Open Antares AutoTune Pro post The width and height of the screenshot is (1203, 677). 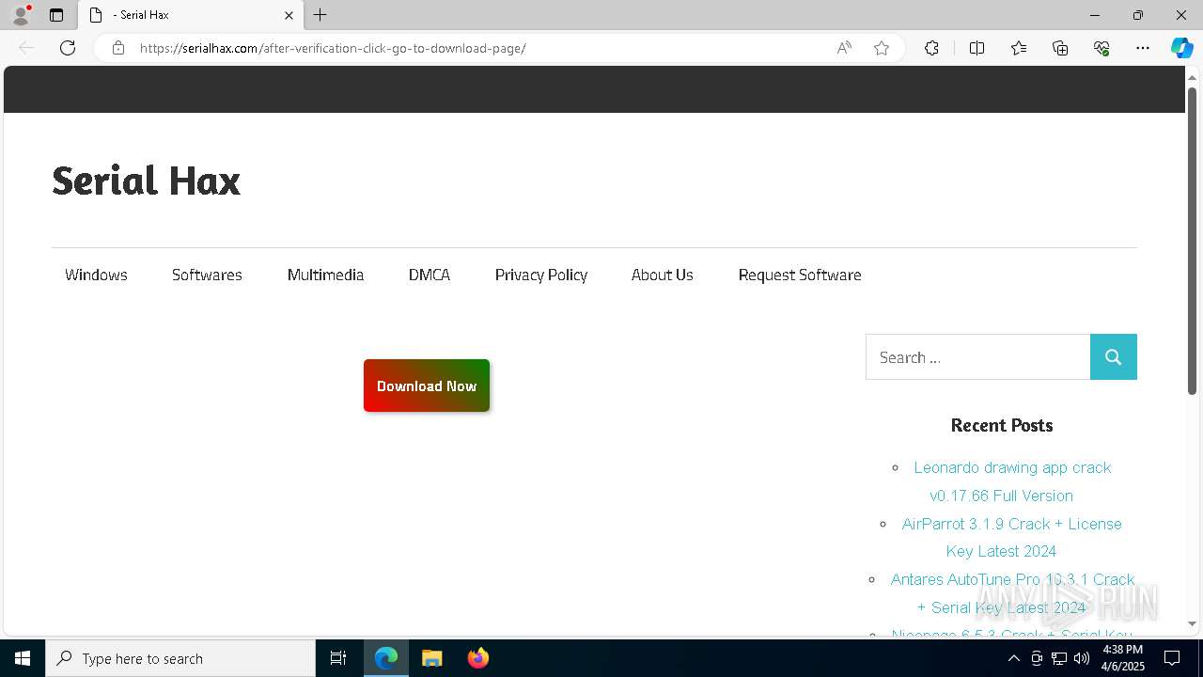1012,593
